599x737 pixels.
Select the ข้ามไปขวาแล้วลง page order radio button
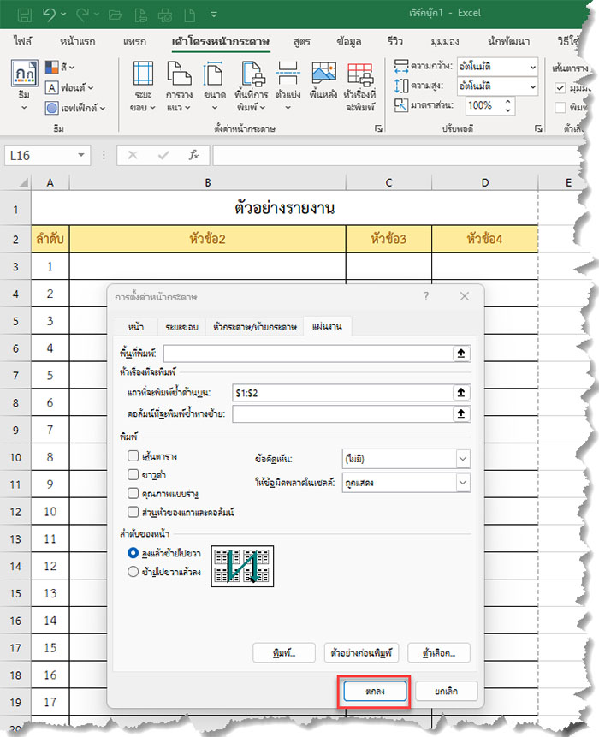click(x=133, y=572)
